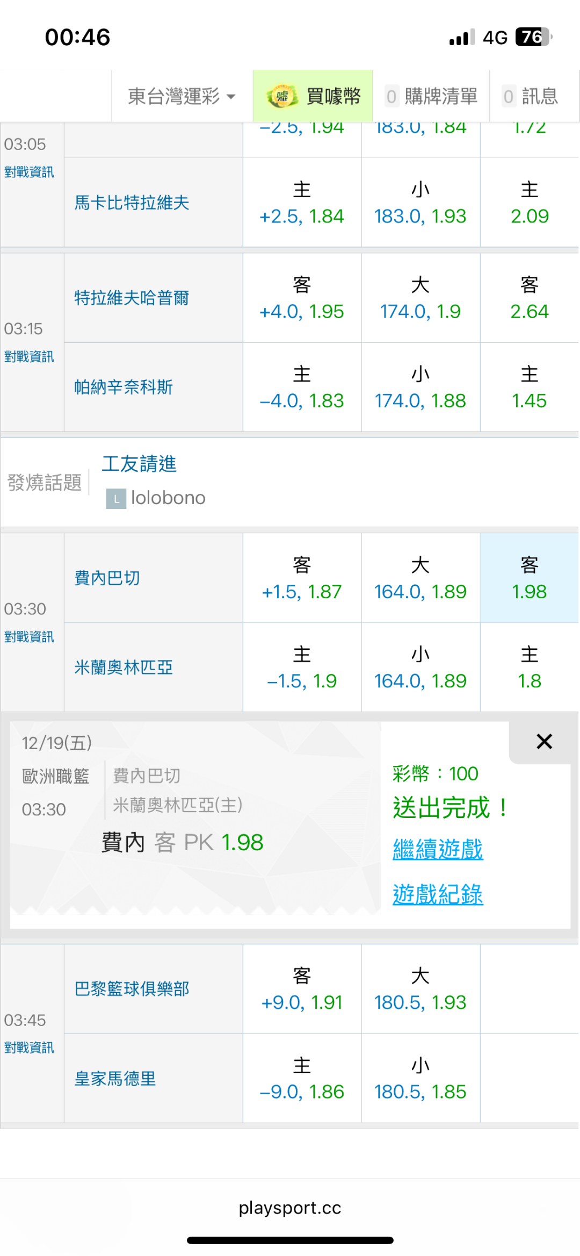This screenshot has height=1256, width=580.
Task: Tap the 買噱幣 coin icon
Action: (x=281, y=97)
